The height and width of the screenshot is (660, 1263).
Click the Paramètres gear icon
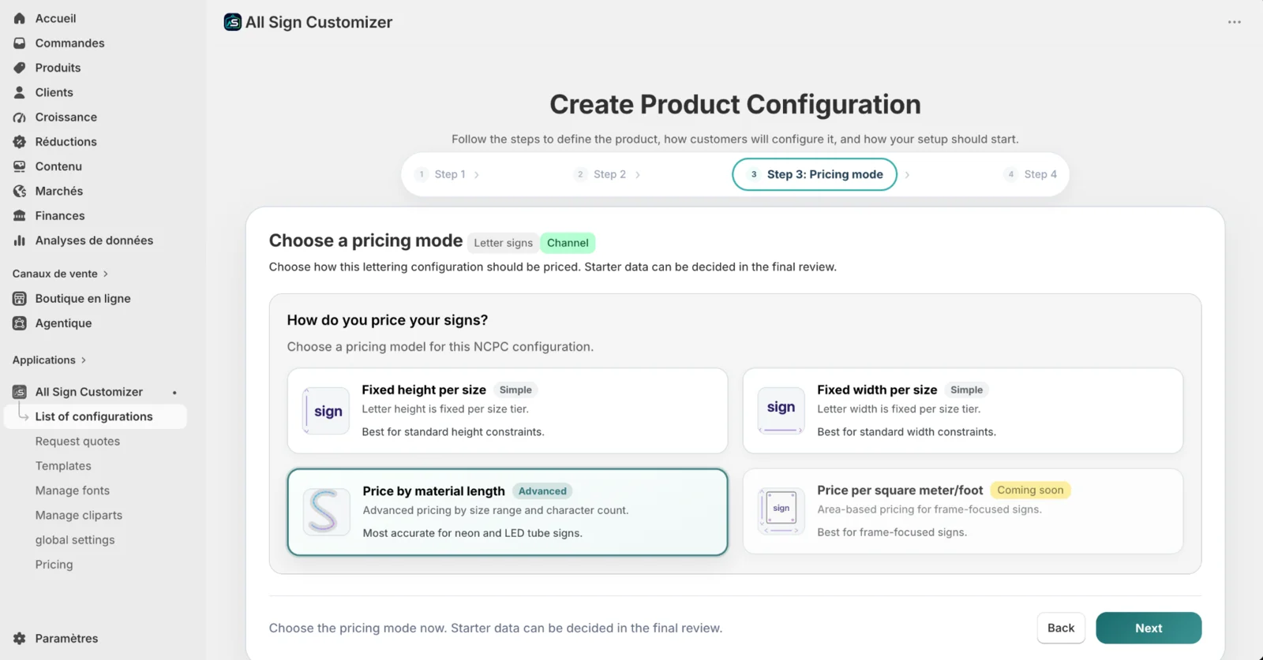point(20,639)
